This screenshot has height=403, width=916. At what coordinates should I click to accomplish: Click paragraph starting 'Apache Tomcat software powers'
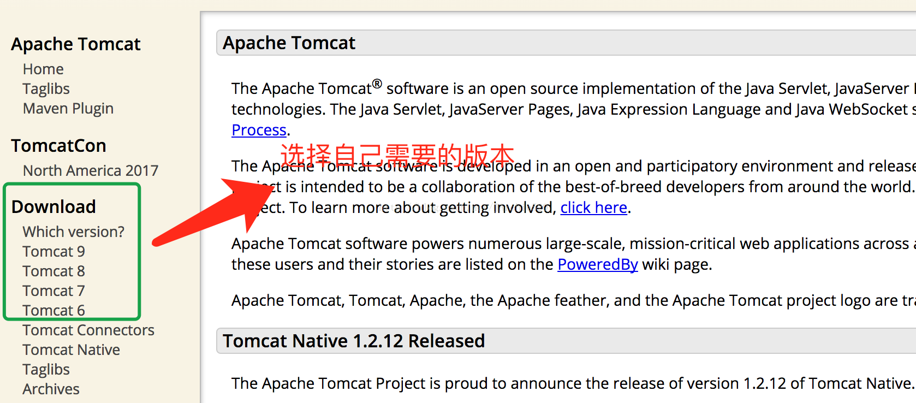point(573,254)
